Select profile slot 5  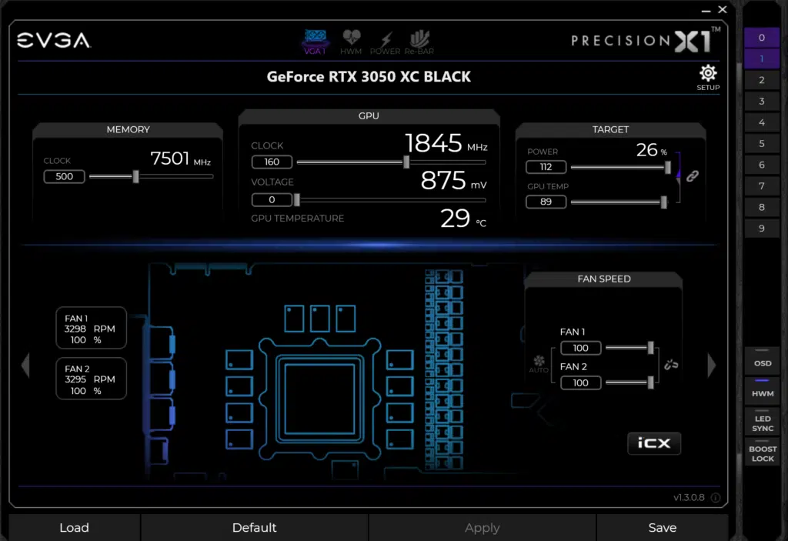point(762,143)
